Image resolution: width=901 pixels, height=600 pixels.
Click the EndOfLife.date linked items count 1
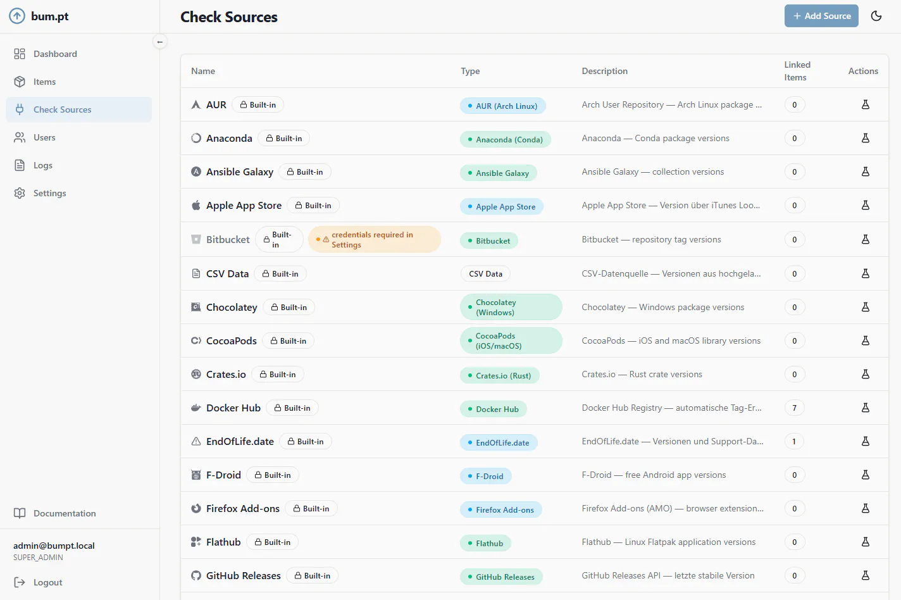pyautogui.click(x=795, y=441)
